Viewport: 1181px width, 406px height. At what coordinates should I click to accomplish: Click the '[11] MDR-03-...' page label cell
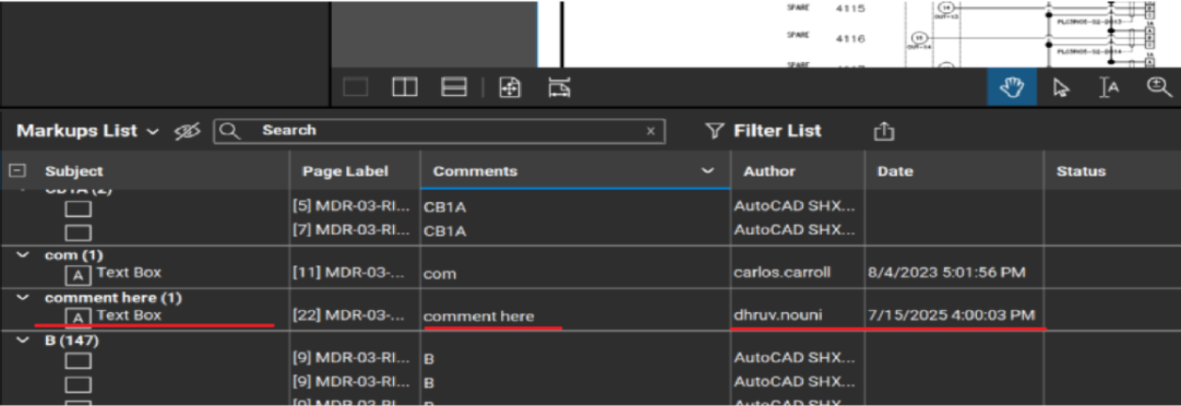click(x=351, y=273)
